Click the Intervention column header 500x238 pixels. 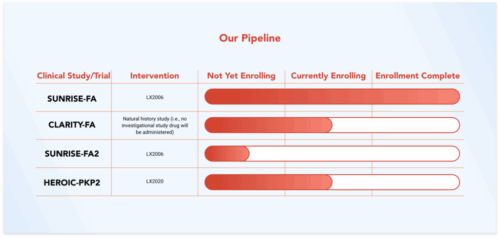pos(154,76)
